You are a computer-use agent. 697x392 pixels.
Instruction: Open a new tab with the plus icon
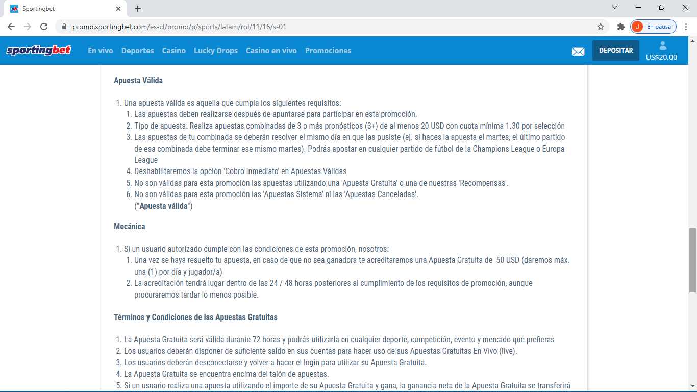coord(138,9)
